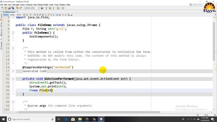Click the Clean and Build icon
The height and width of the screenshot is (122, 217).
point(50,8)
